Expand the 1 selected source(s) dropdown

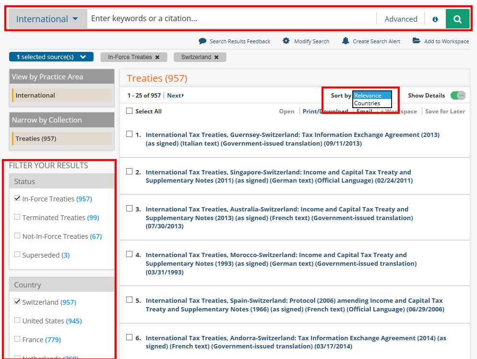pos(51,57)
